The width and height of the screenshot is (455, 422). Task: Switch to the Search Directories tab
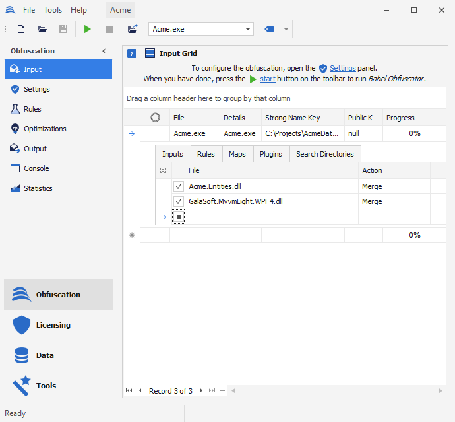(x=324, y=154)
